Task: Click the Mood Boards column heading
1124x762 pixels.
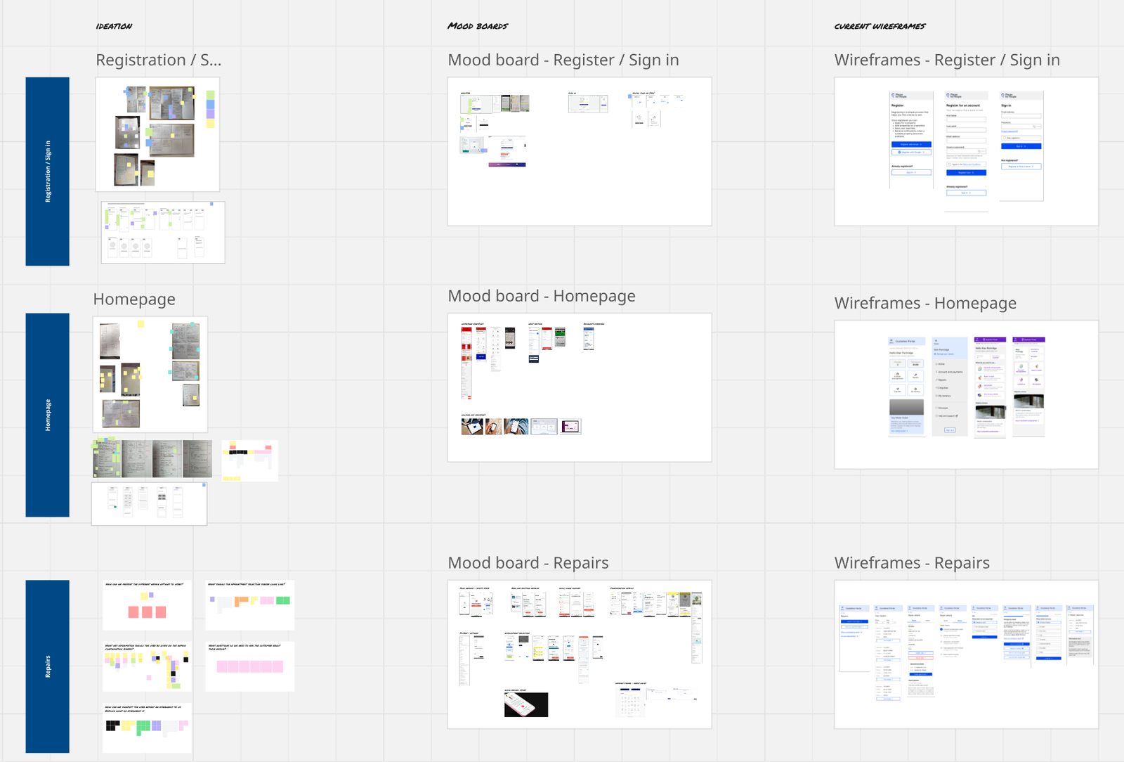Action: click(x=478, y=26)
